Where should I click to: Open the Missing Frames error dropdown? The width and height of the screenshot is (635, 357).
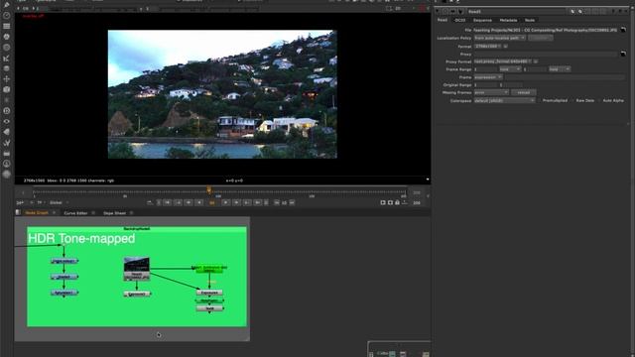coord(491,92)
